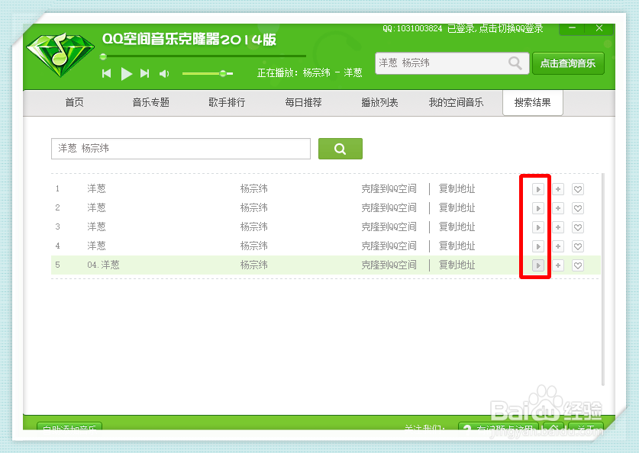Click 克隆到QQ空间 in row 5 04.洋葱
639x453 pixels.
click(389, 265)
